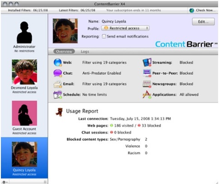
Task: Click the No time limits schedule text
Action: (95, 94)
